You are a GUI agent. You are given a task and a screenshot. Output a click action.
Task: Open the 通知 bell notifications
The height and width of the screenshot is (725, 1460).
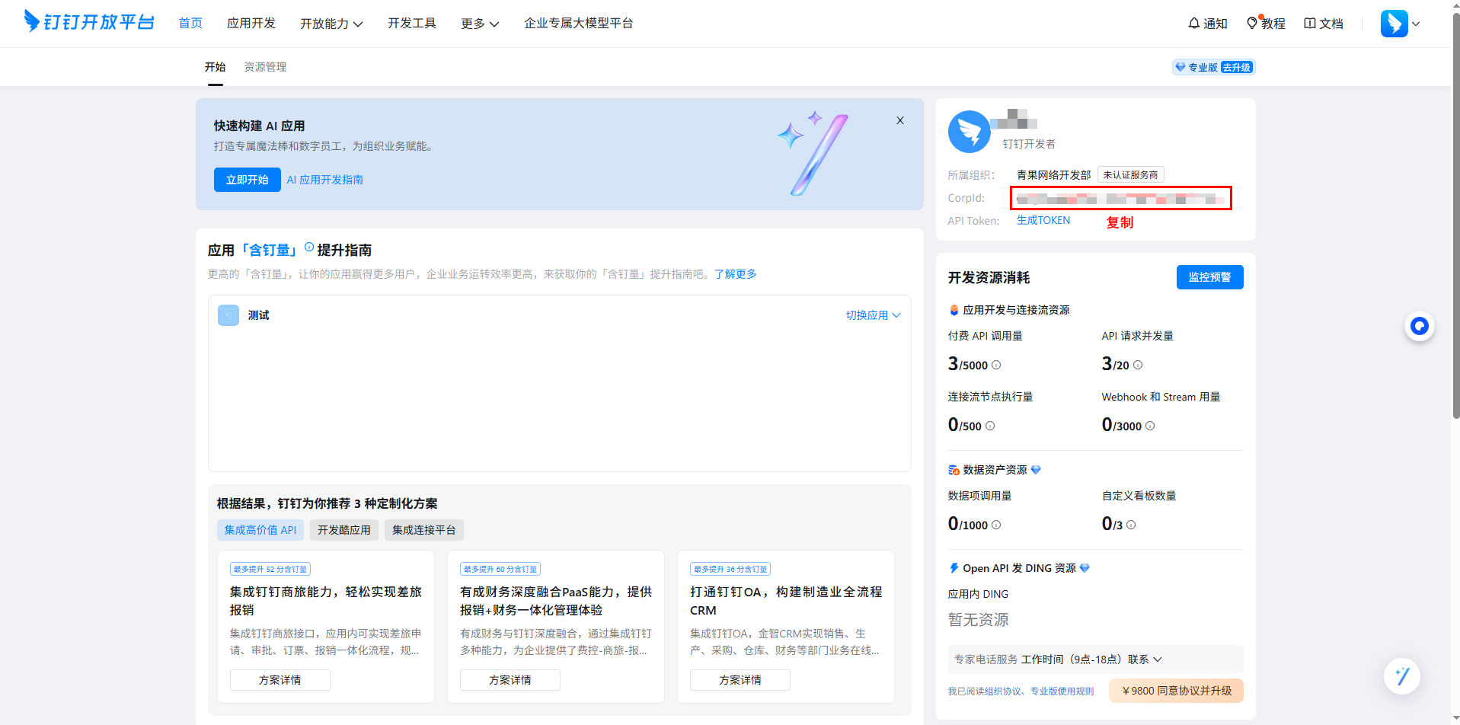(1207, 24)
